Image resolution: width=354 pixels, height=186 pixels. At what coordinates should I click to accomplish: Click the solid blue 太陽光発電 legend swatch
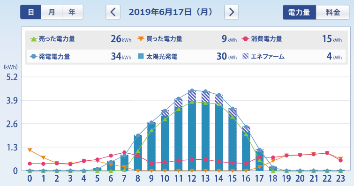click(x=141, y=56)
